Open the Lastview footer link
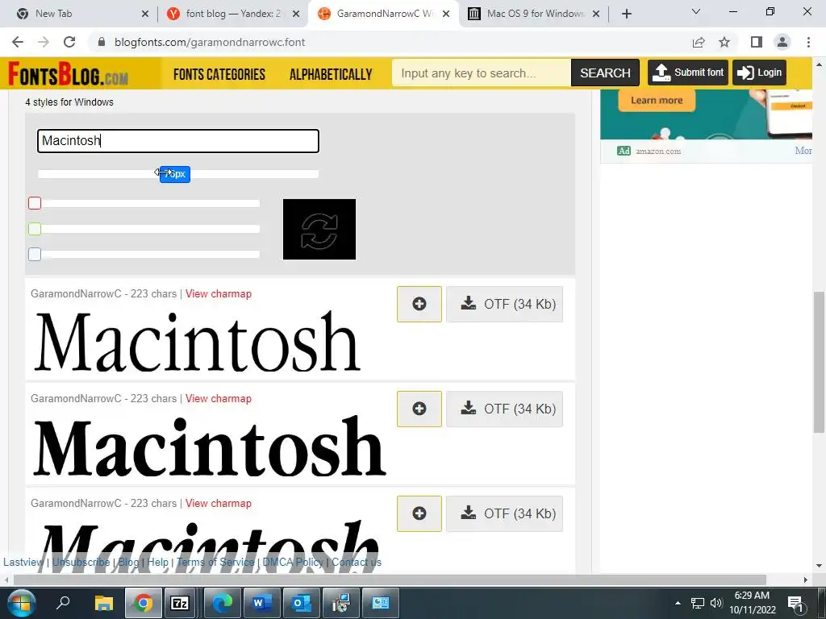 (x=23, y=562)
